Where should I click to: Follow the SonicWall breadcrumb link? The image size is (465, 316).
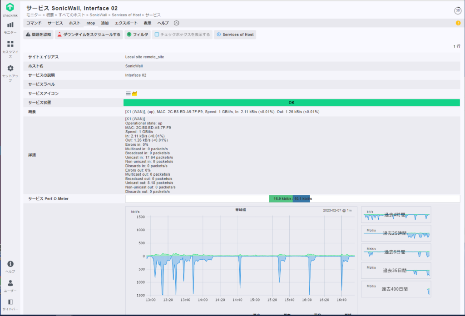pyautogui.click(x=99, y=15)
